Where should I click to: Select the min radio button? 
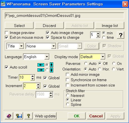tap(104, 33)
